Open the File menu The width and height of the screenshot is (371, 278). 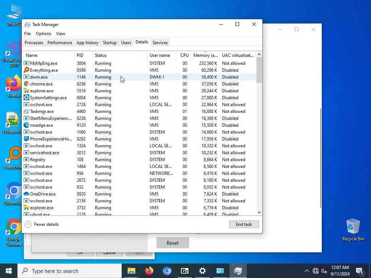coord(28,34)
